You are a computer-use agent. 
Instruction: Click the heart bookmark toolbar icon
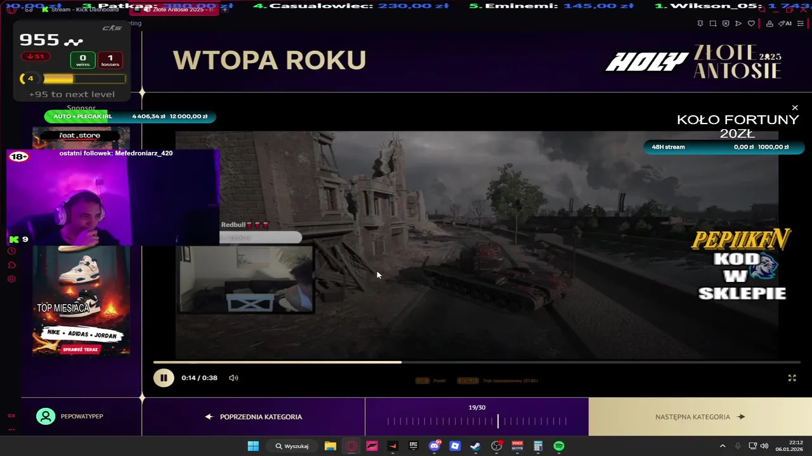coord(751,23)
